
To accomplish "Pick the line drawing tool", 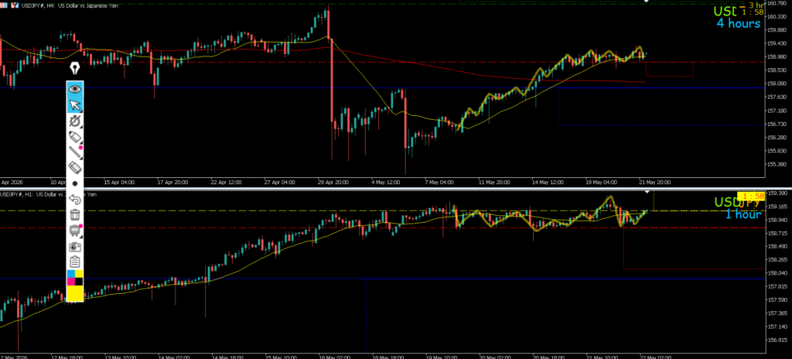I will [75, 152].
